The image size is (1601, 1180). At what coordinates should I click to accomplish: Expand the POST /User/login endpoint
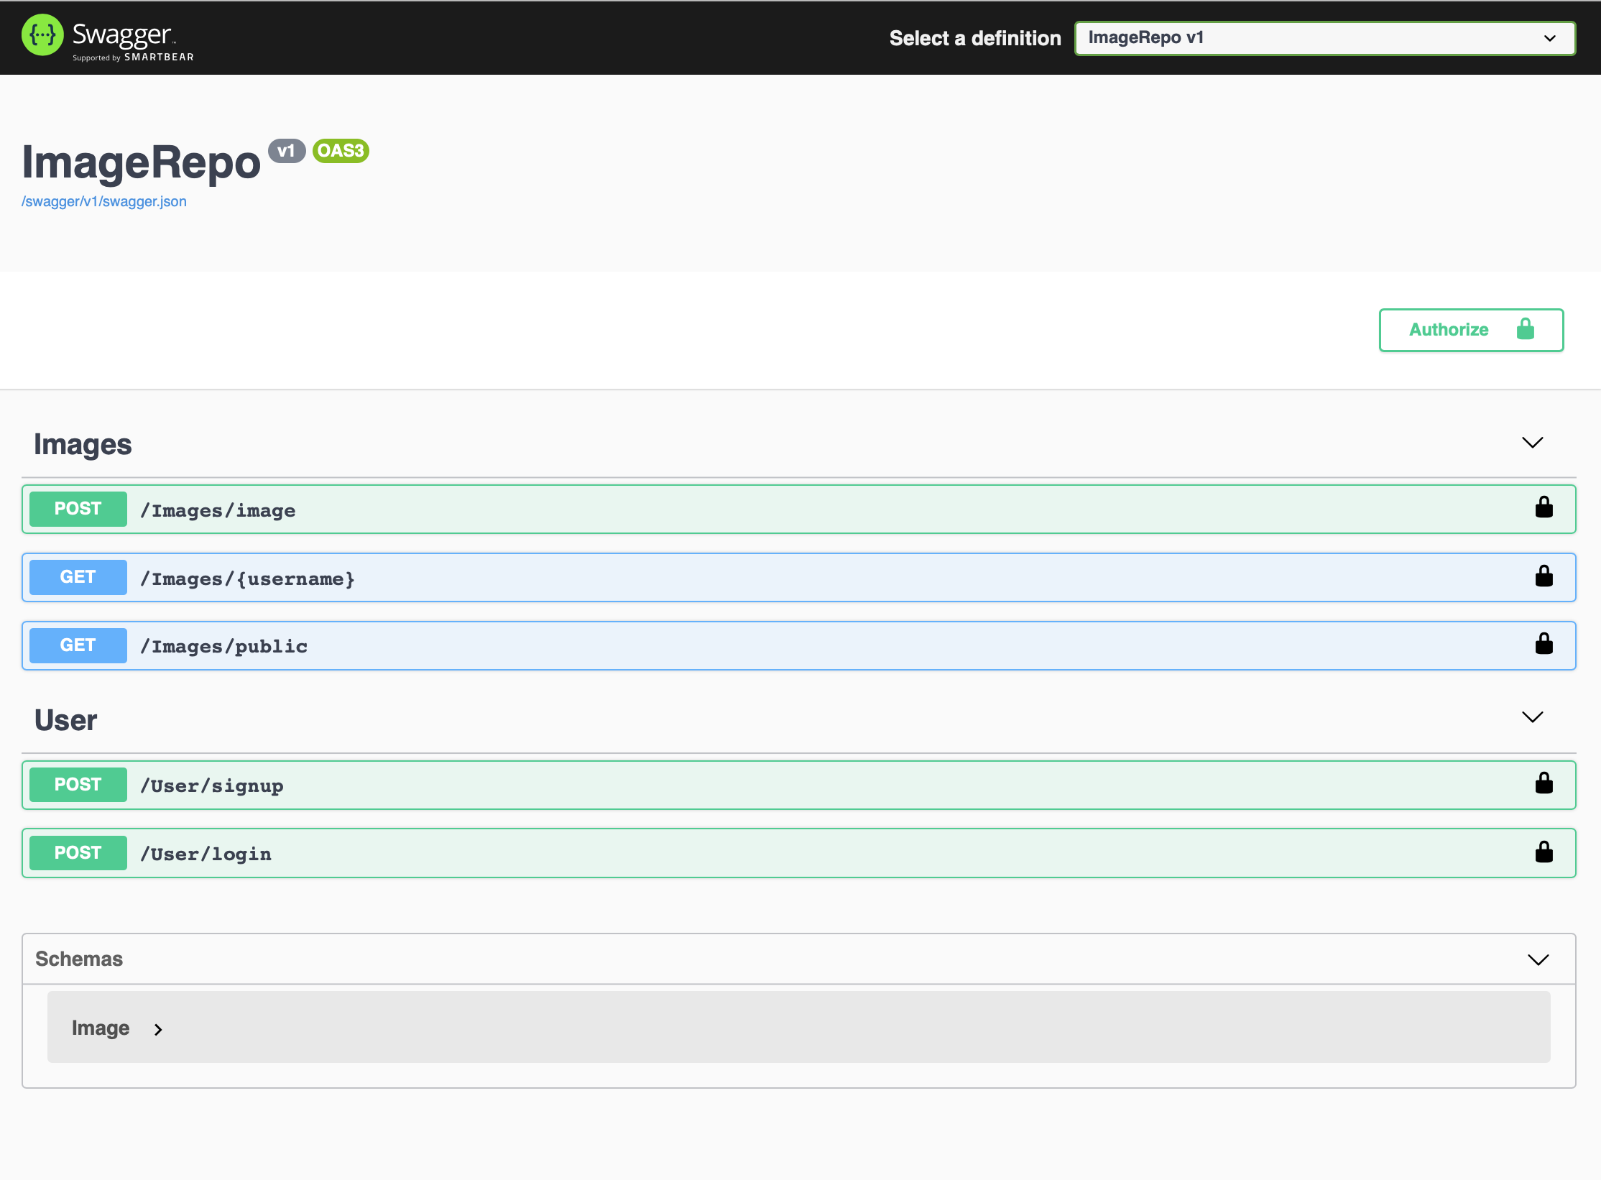pos(206,854)
